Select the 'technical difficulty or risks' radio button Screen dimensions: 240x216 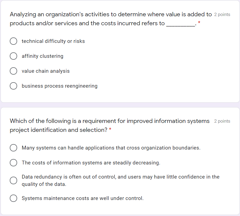tap(13, 41)
